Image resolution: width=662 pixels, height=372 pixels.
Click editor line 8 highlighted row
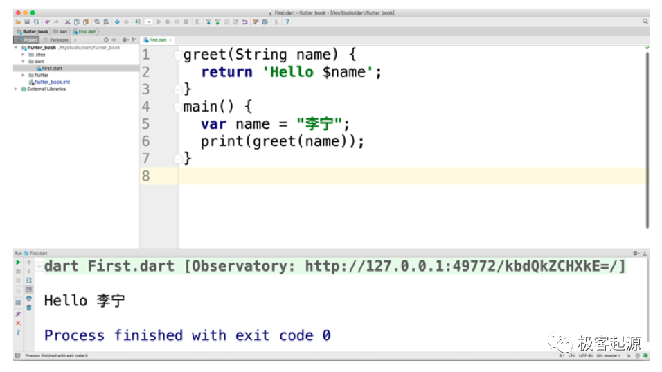(394, 176)
